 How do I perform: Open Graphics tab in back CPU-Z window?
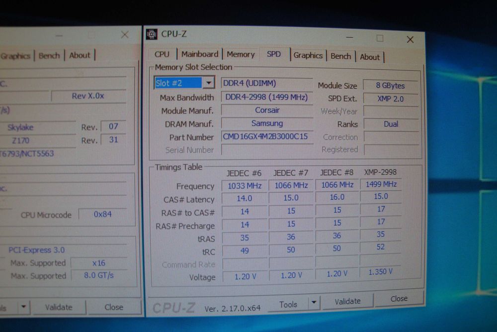click(x=15, y=56)
